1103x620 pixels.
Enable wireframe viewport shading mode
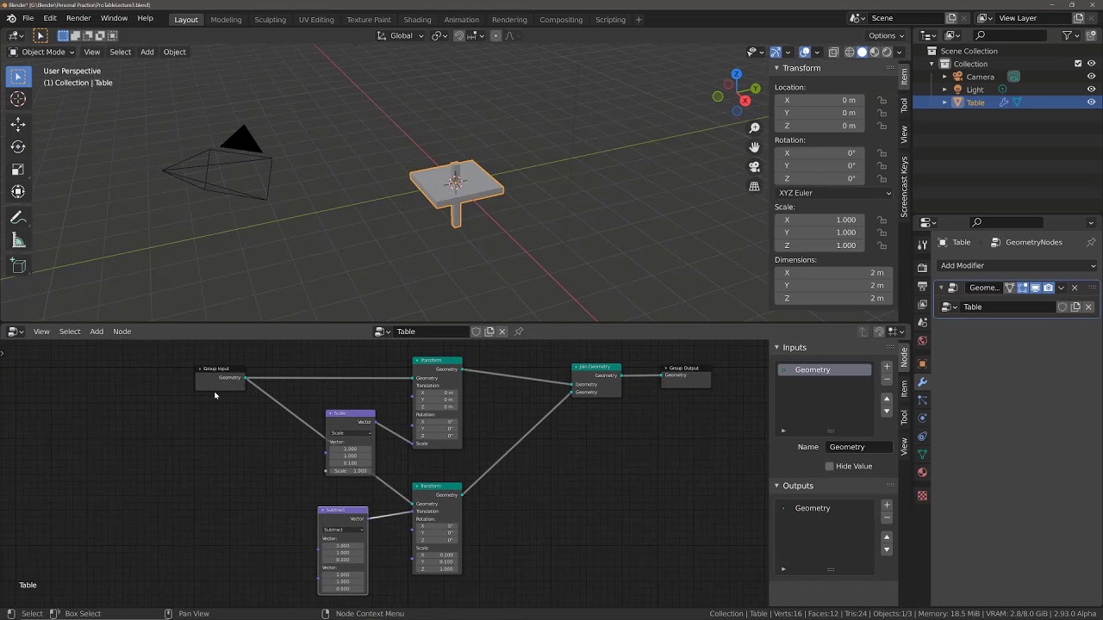pyautogui.click(x=849, y=52)
